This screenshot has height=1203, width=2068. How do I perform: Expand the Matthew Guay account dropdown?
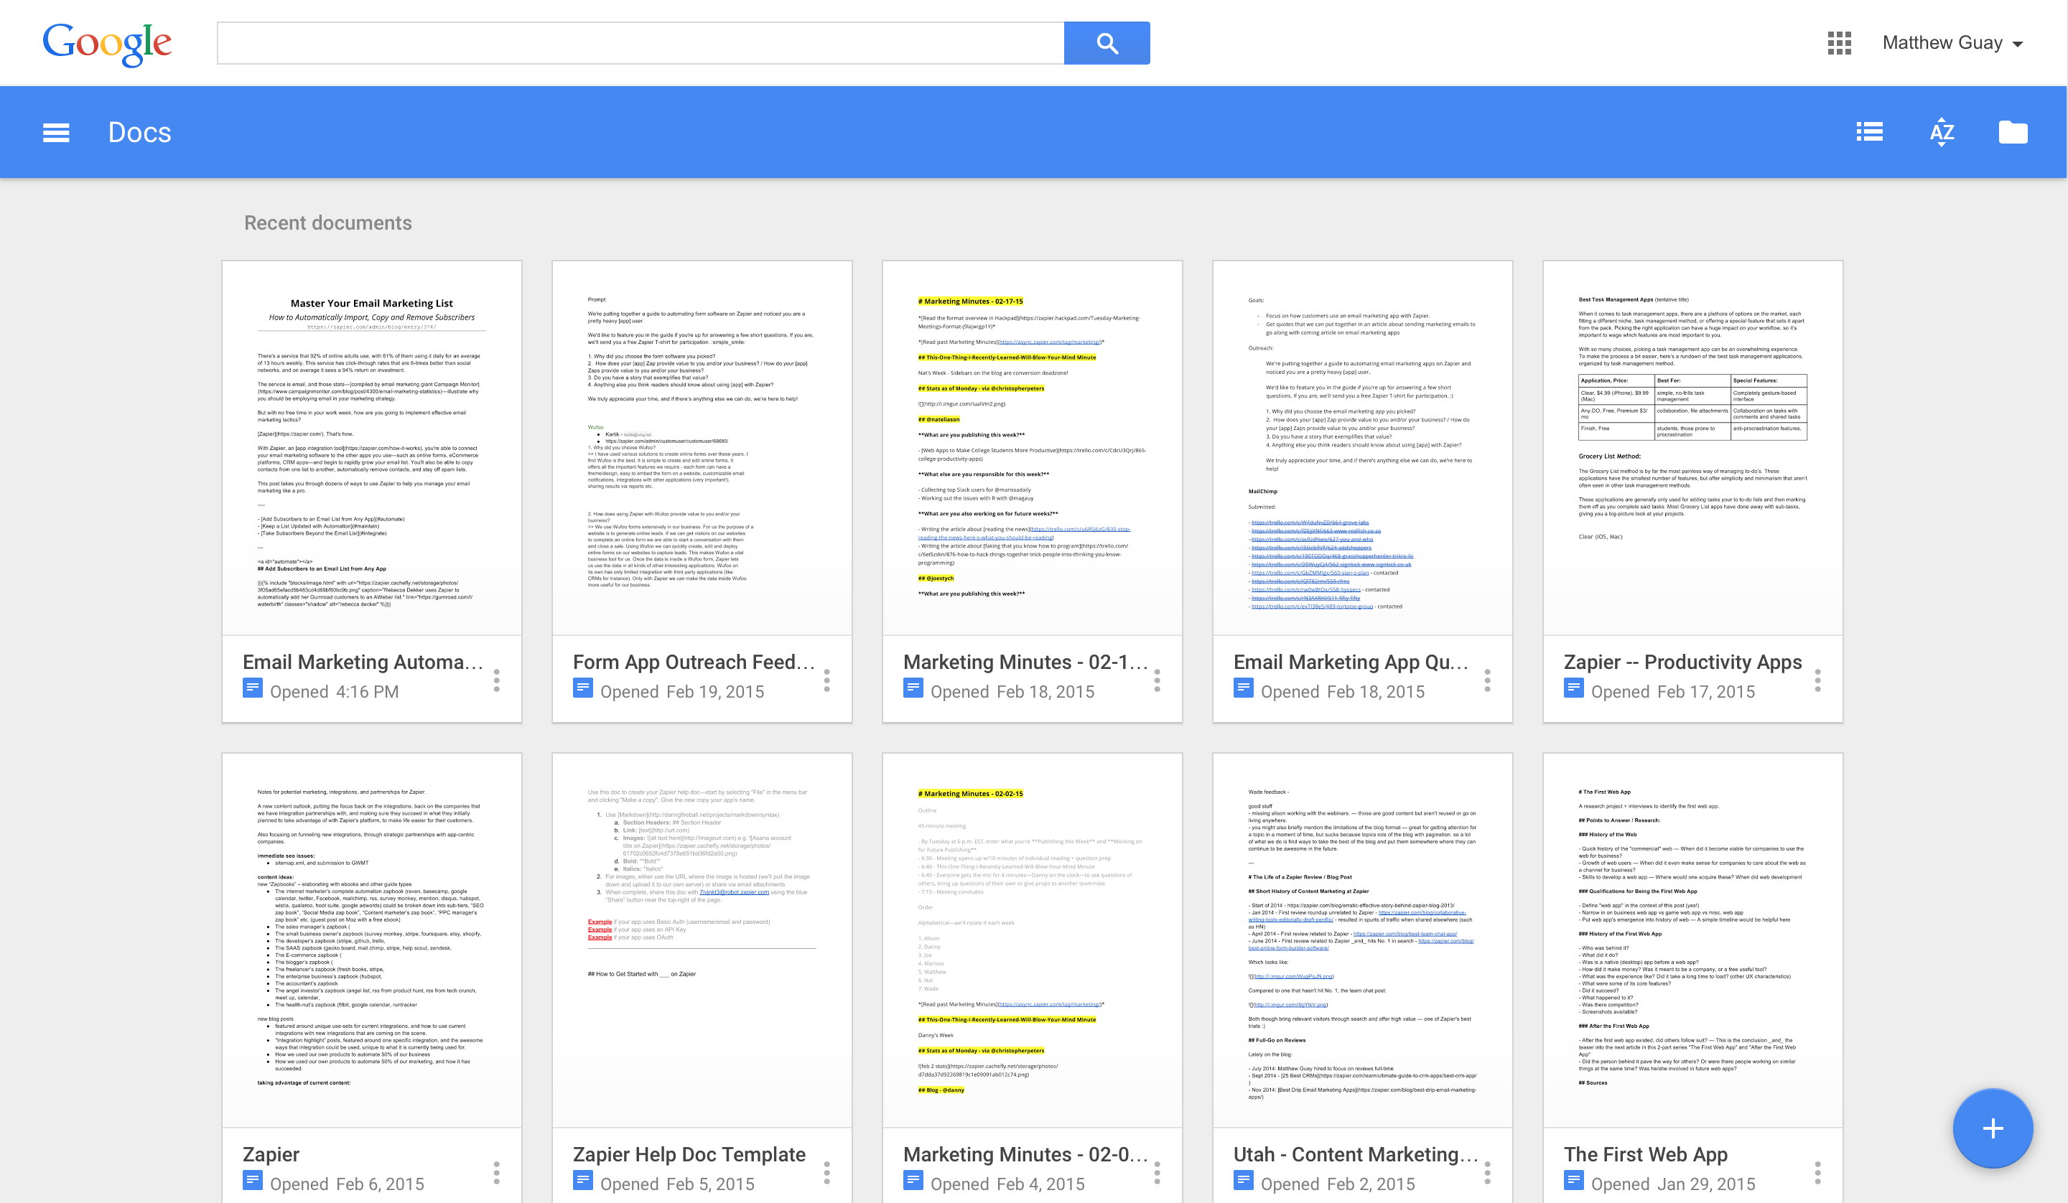[x=1952, y=42]
